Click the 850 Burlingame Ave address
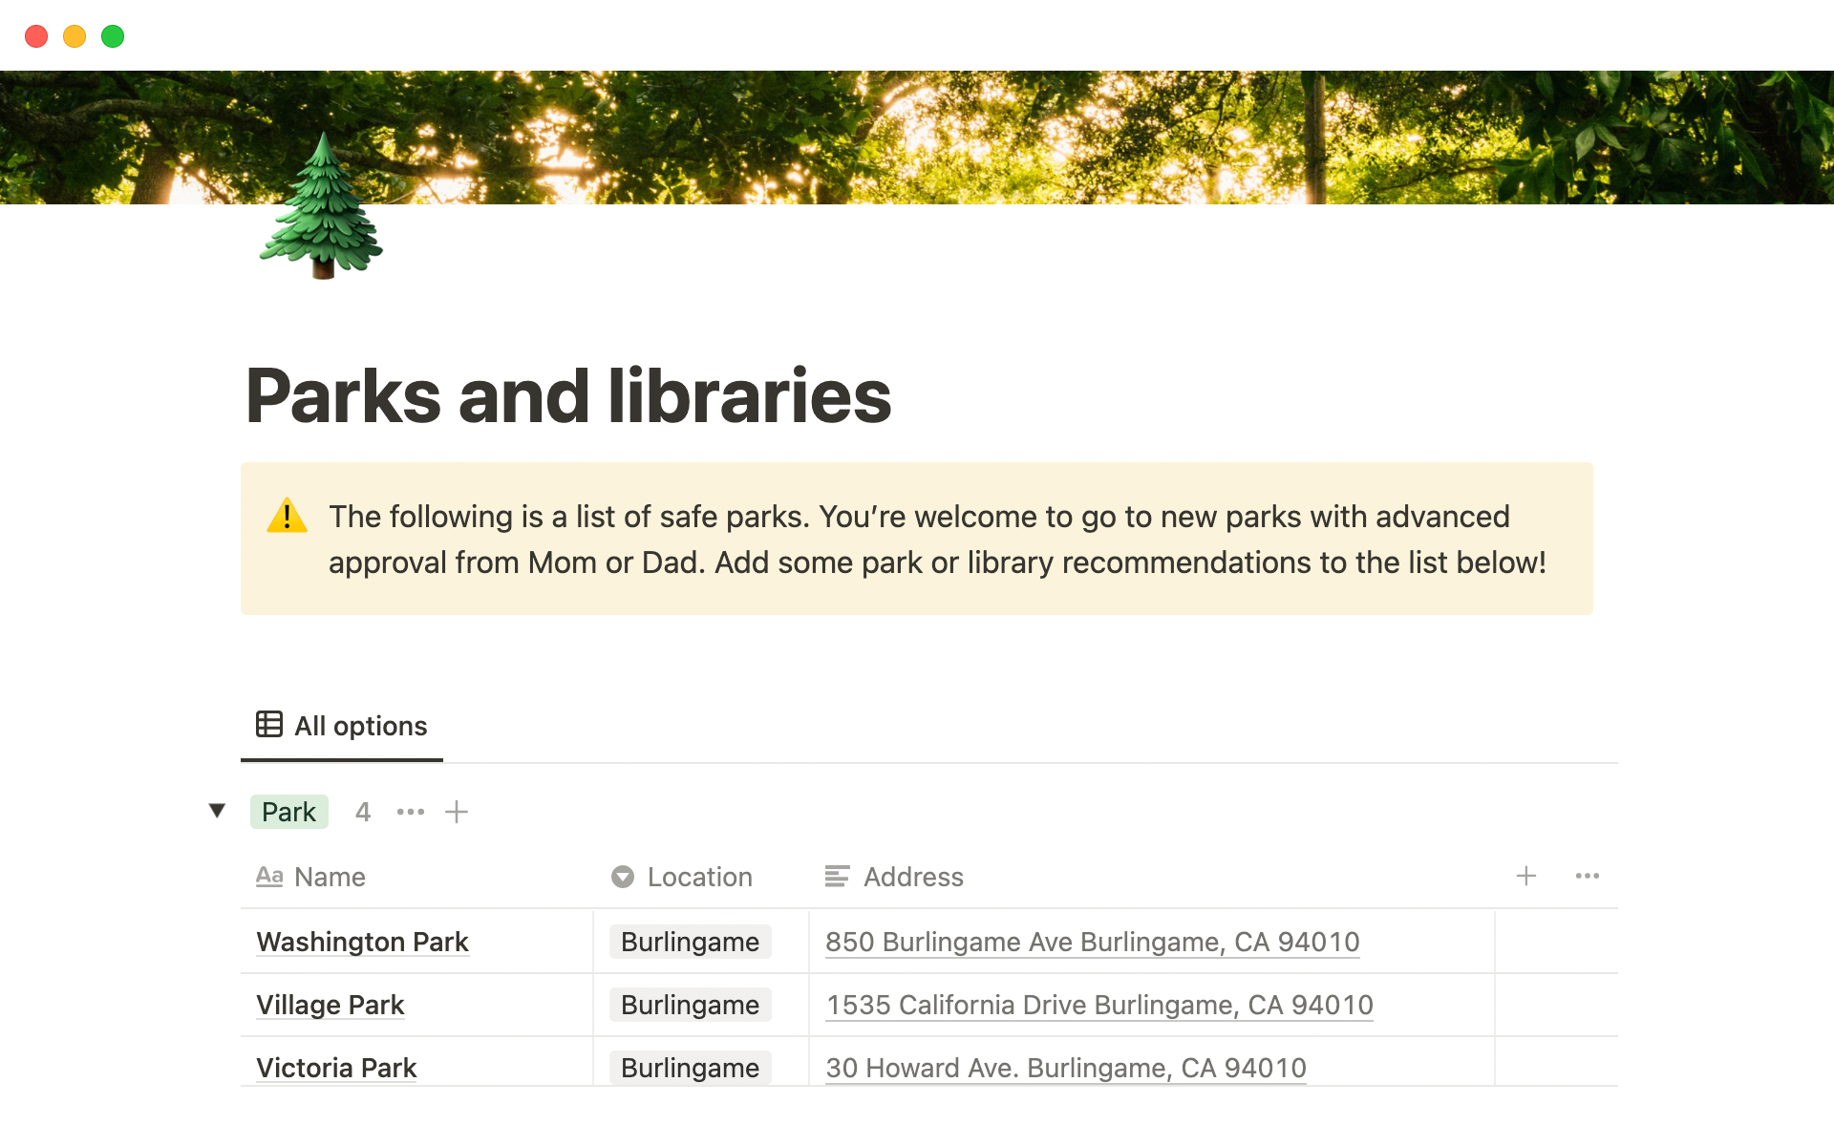 click(x=1092, y=942)
